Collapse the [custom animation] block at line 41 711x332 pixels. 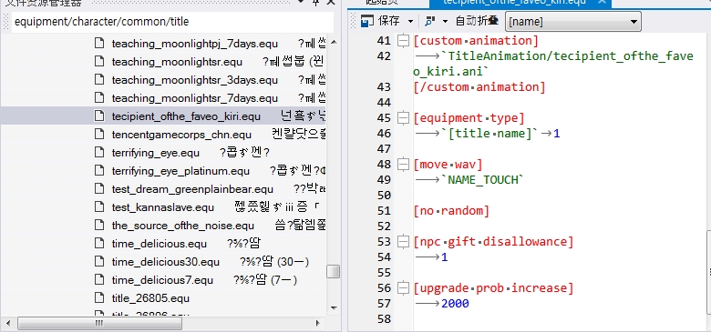pyautogui.click(x=403, y=41)
